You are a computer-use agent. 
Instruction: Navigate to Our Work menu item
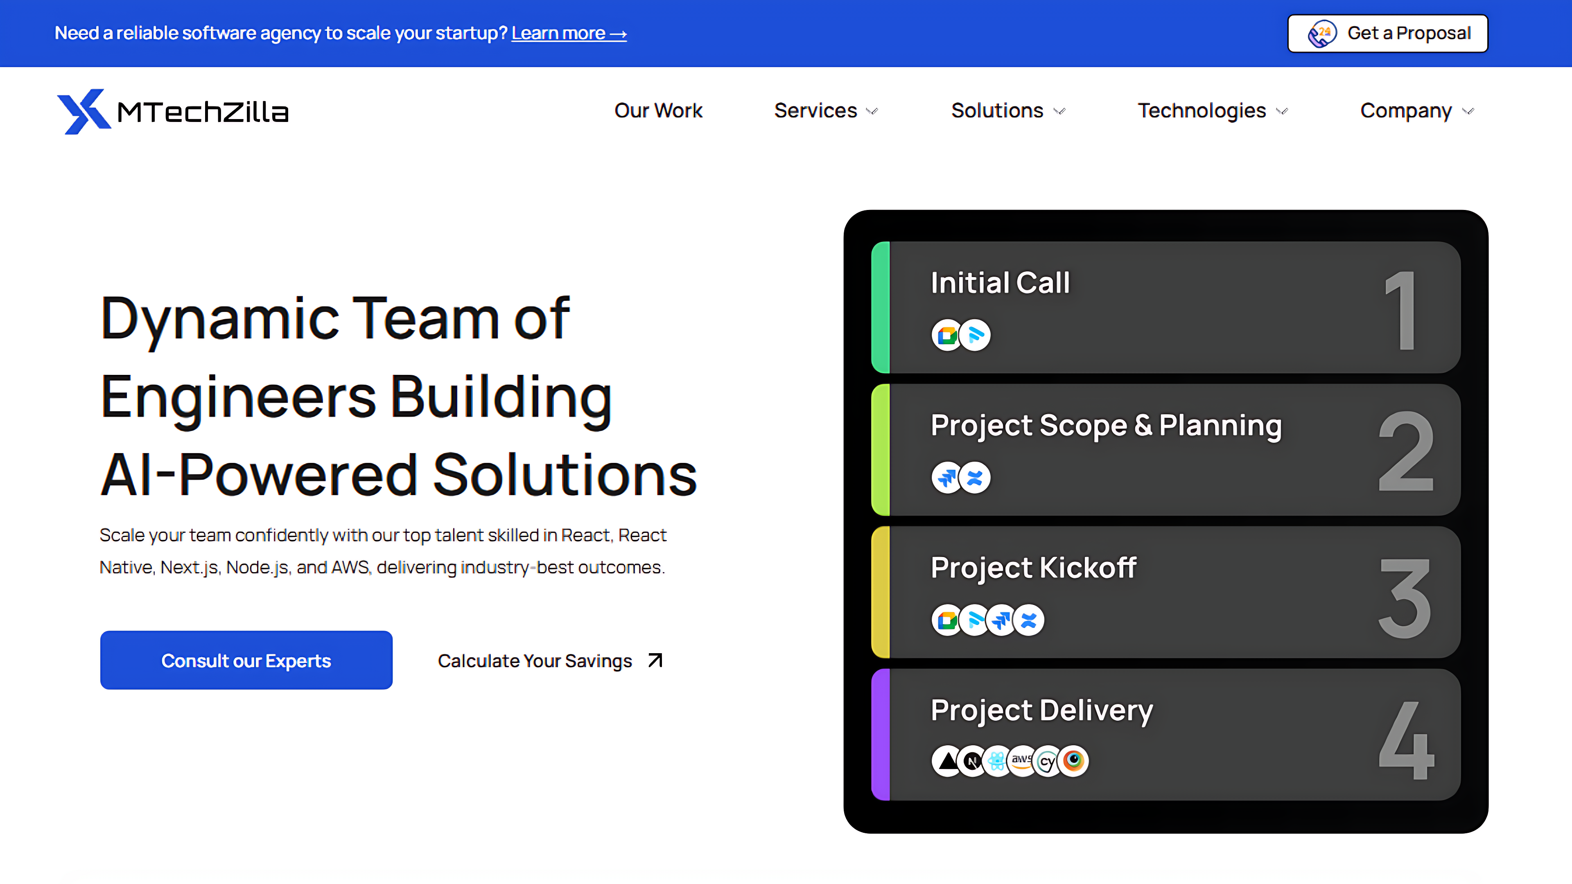(x=658, y=111)
